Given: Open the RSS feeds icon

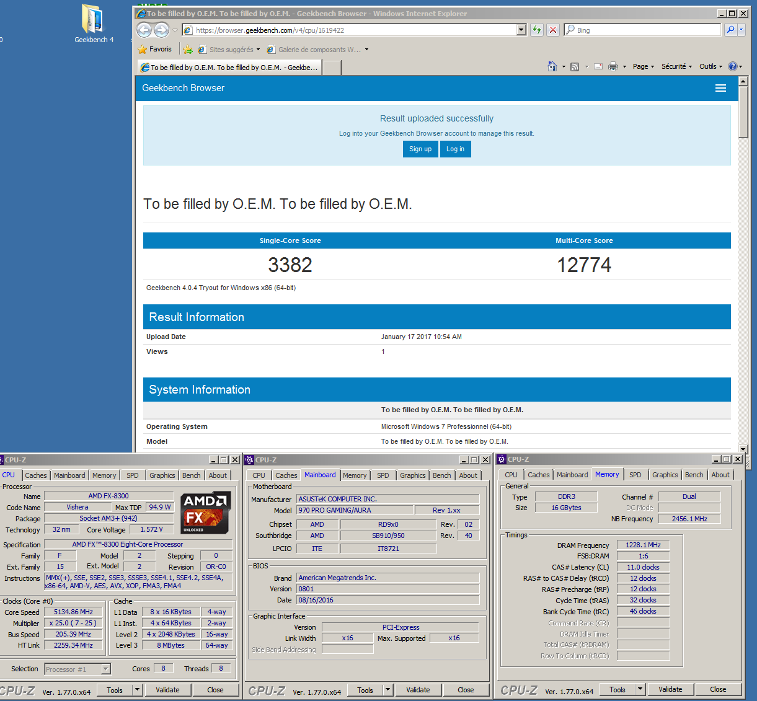Looking at the screenshot, I should click(575, 66).
